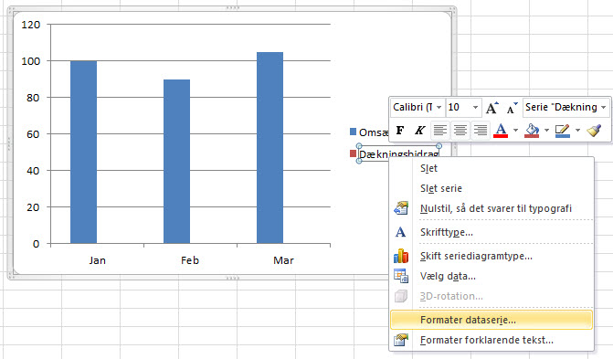Click the Bold (F) formatting button

[x=400, y=131]
